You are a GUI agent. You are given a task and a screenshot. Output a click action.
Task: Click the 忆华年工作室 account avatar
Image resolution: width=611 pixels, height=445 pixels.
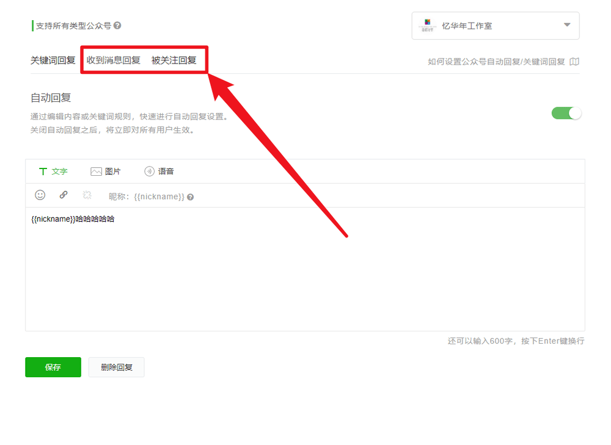coord(428,26)
